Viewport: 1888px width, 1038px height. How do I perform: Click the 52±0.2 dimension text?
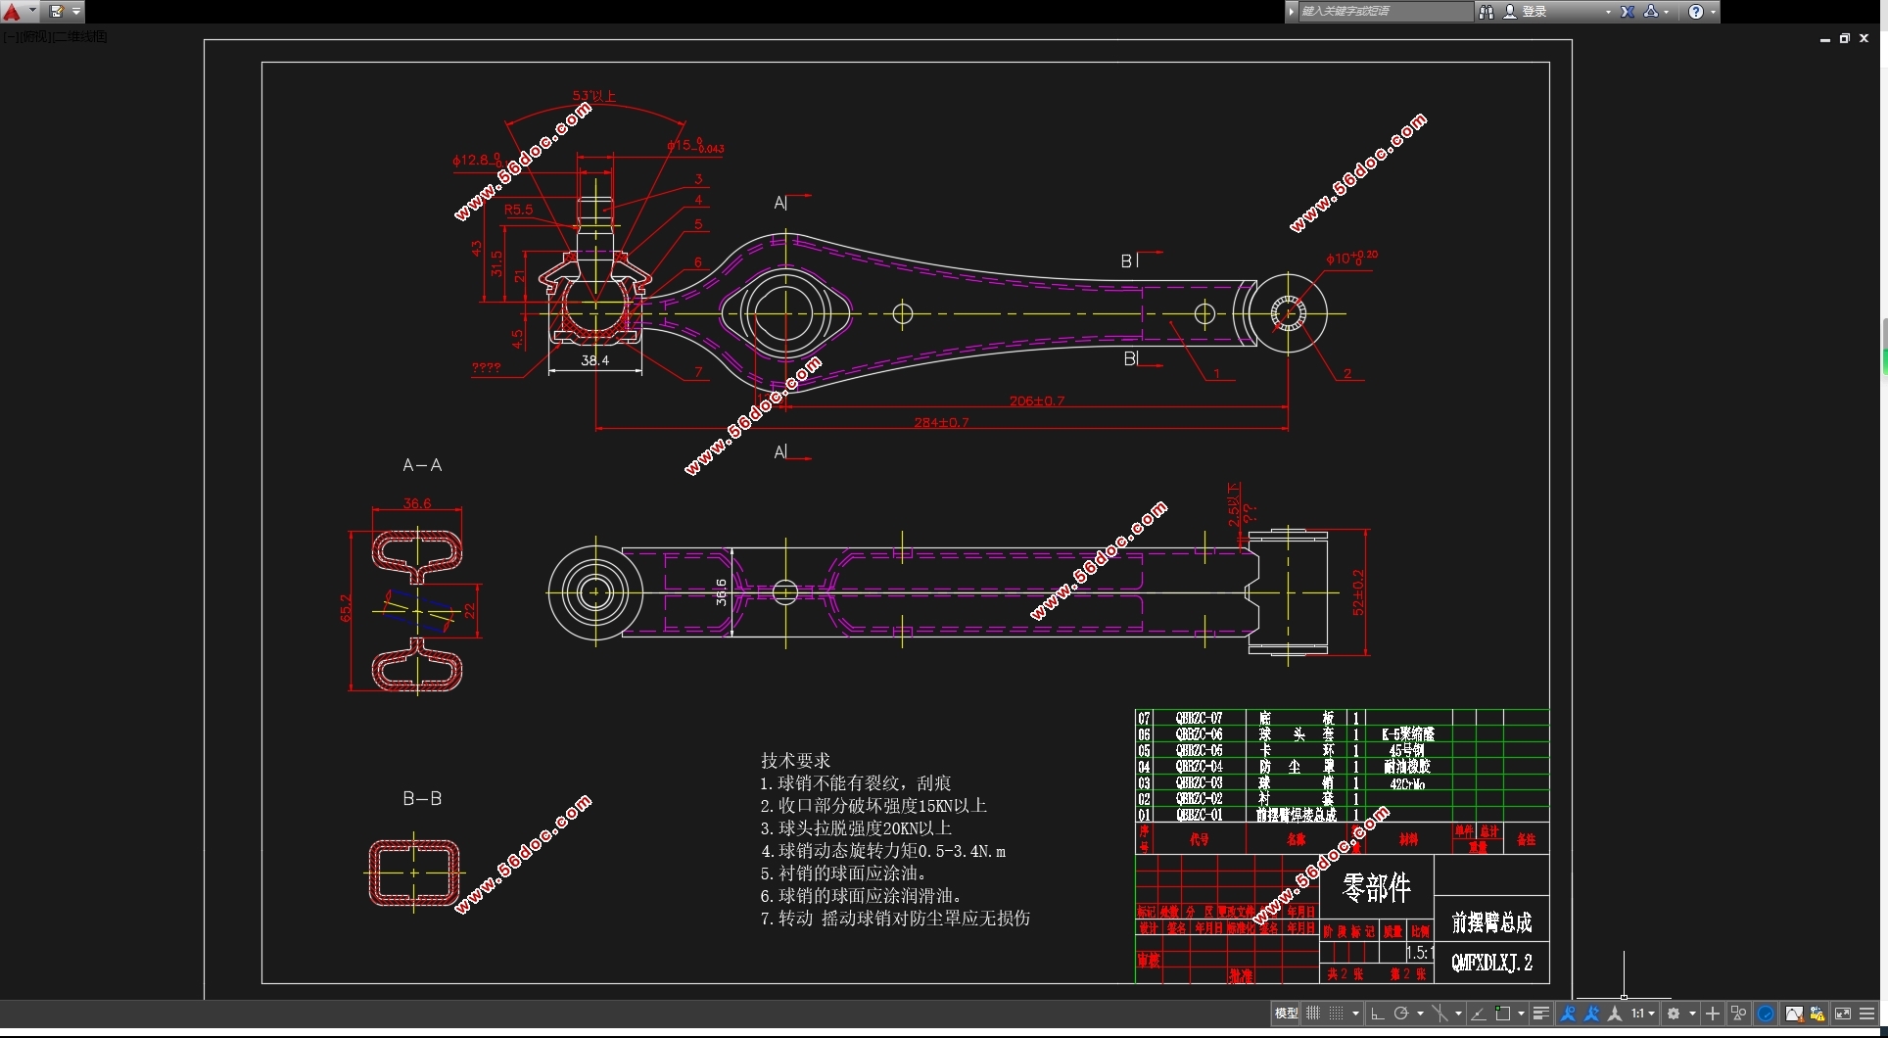(1357, 592)
